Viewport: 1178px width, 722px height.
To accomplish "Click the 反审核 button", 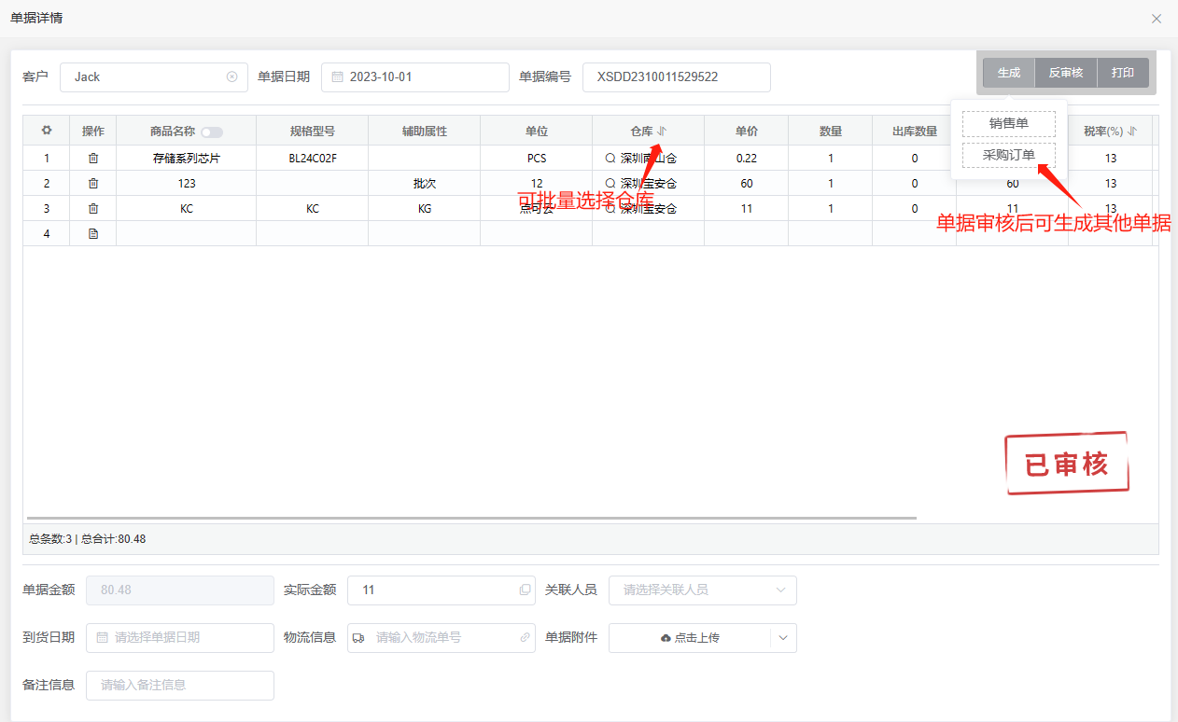I will (1065, 73).
